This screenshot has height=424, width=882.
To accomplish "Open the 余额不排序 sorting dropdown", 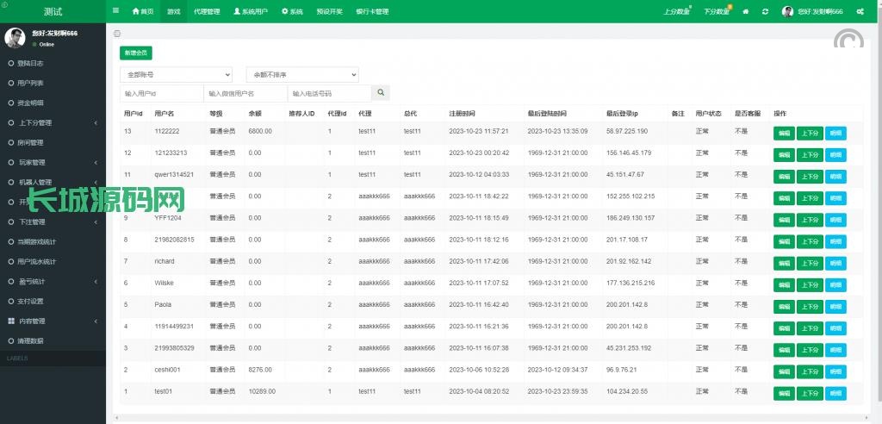I will click(301, 75).
